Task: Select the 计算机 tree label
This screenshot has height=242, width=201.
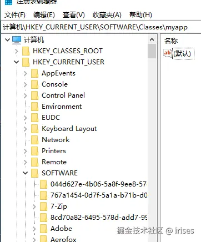Action: pos(34,40)
